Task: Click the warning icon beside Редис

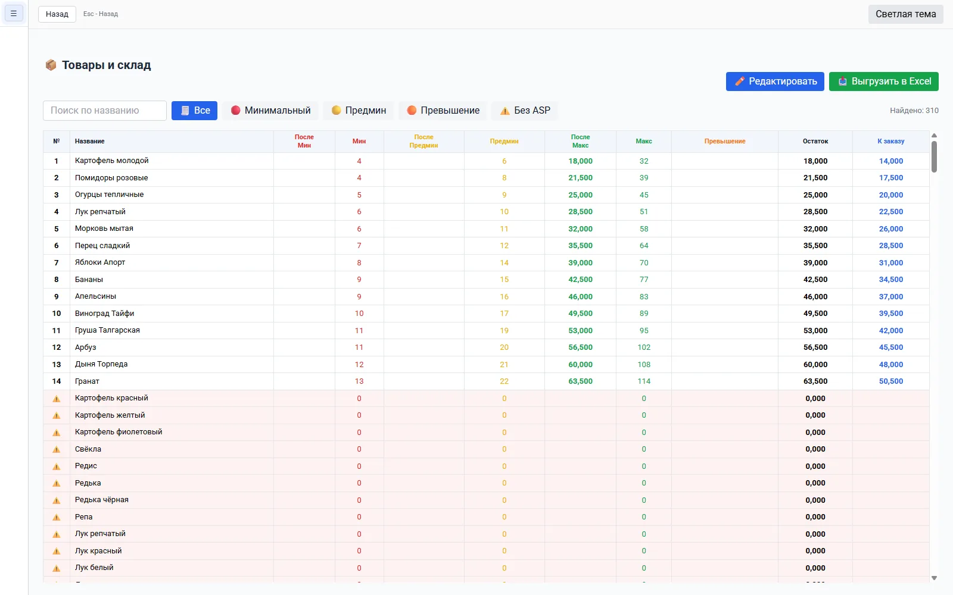Action: pos(57,466)
